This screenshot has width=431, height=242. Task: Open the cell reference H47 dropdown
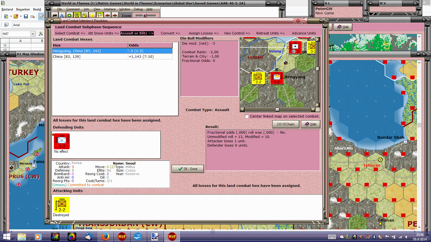click(33, 34)
